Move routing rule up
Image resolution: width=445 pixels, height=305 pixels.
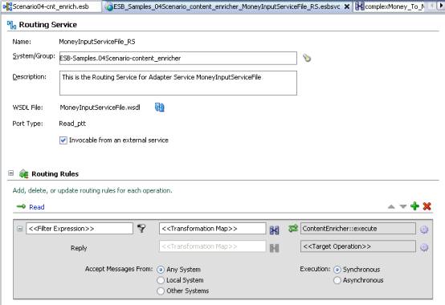point(391,206)
